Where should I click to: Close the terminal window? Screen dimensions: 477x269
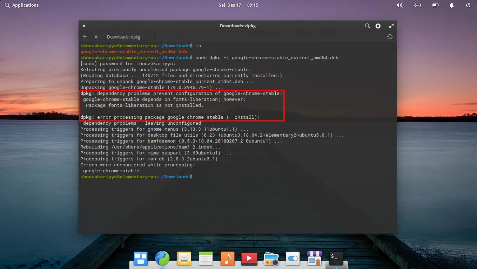[x=84, y=26]
